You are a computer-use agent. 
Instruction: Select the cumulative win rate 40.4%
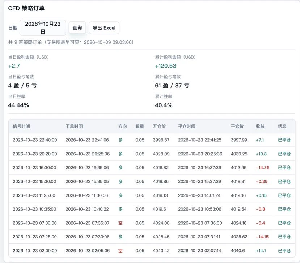(x=164, y=105)
